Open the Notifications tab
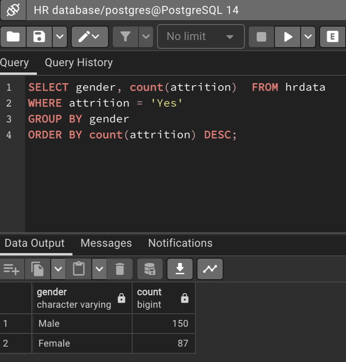The height and width of the screenshot is (362, 346). tap(180, 243)
